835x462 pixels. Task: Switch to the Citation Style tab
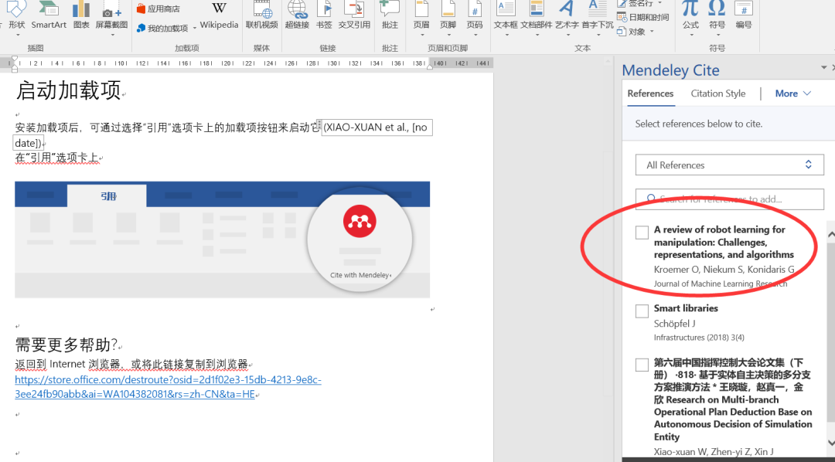717,93
